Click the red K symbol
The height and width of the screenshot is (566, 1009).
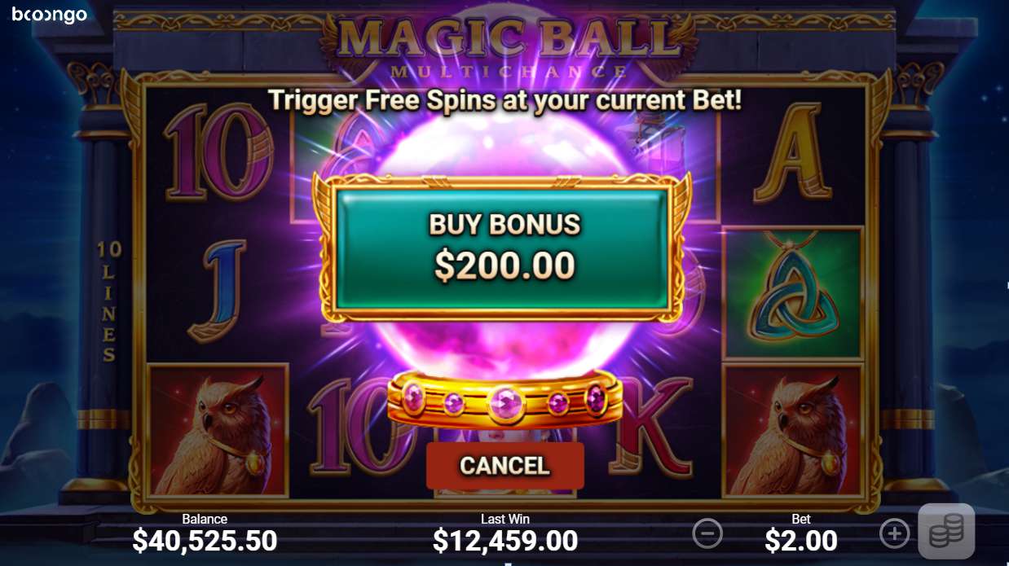point(652,426)
